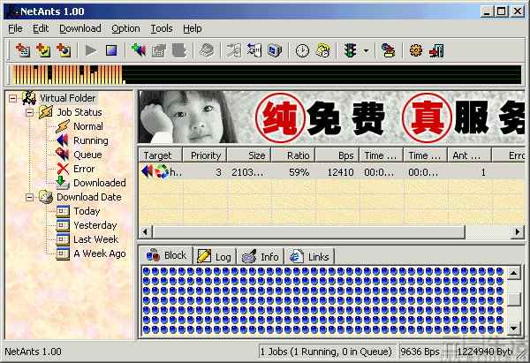Click the greyed-out puzzle-shaped toolbar icon

pos(179,50)
